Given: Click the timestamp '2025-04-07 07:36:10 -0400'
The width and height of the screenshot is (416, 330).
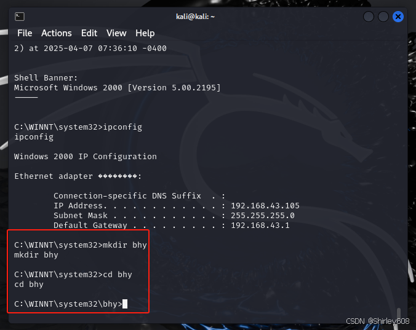Looking at the screenshot, I should [105, 49].
